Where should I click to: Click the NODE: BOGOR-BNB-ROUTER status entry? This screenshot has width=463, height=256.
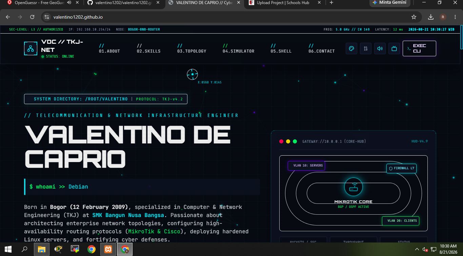click(x=138, y=29)
